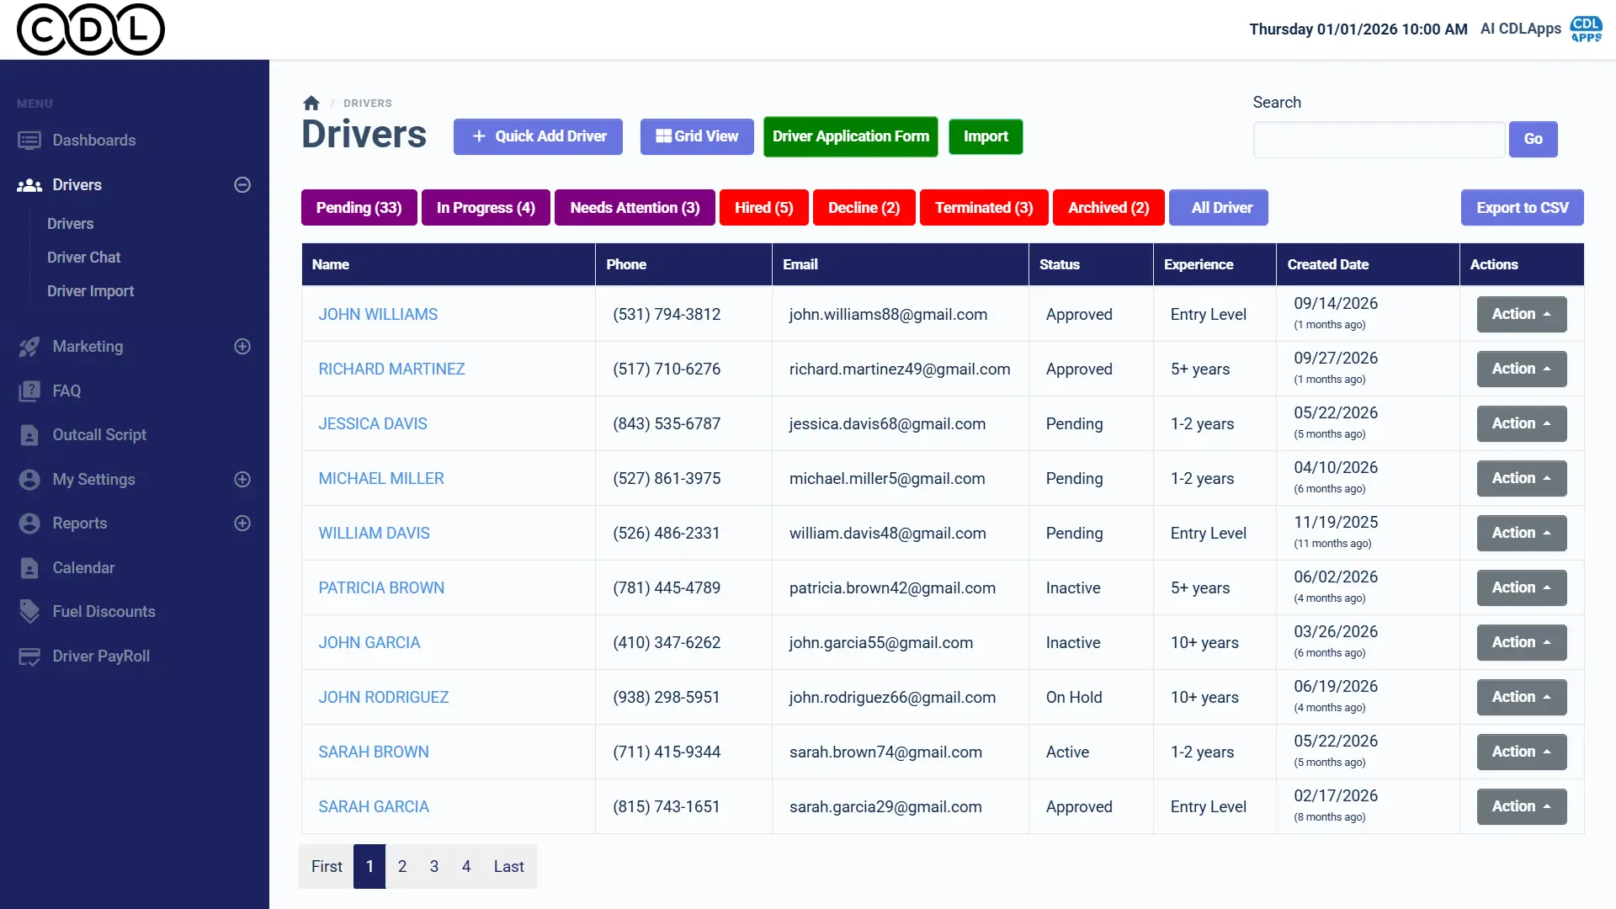Open Action dropdown for John Williams
The width and height of the screenshot is (1616, 909).
[1522, 314]
